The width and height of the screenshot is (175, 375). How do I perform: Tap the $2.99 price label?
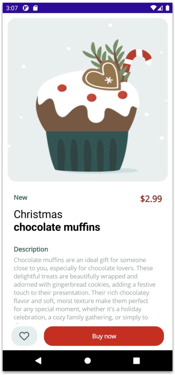pos(151,199)
